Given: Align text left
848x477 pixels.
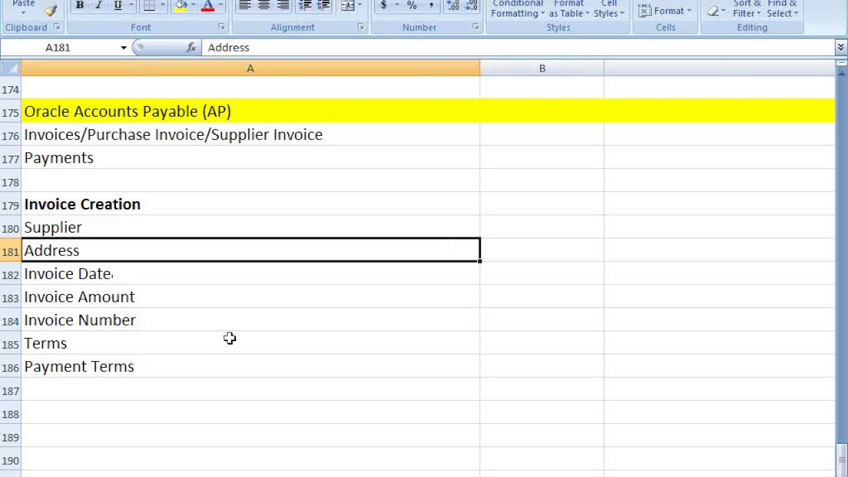Looking at the screenshot, I should pos(244,6).
